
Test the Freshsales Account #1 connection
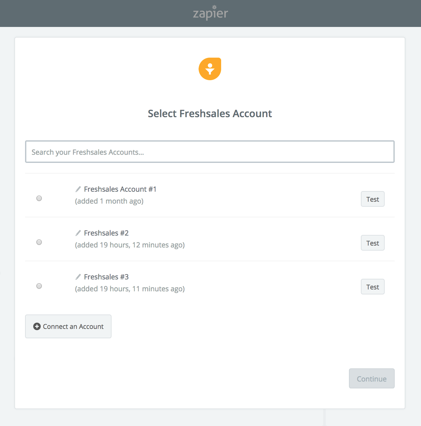point(372,199)
